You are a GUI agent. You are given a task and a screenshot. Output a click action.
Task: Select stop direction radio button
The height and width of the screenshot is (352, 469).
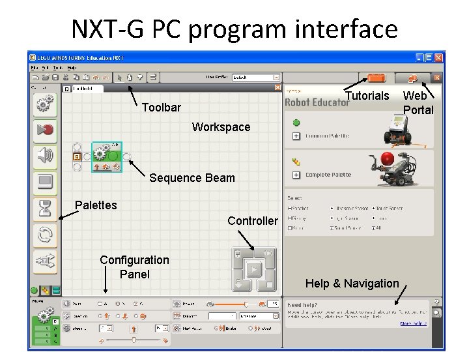tap(136, 316)
